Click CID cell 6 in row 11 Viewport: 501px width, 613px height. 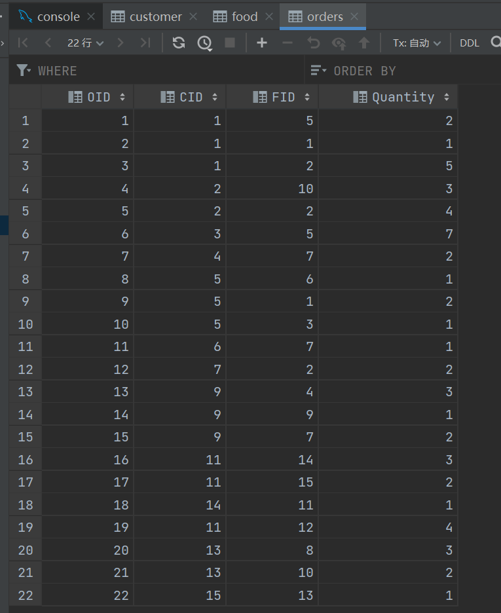pyautogui.click(x=179, y=346)
